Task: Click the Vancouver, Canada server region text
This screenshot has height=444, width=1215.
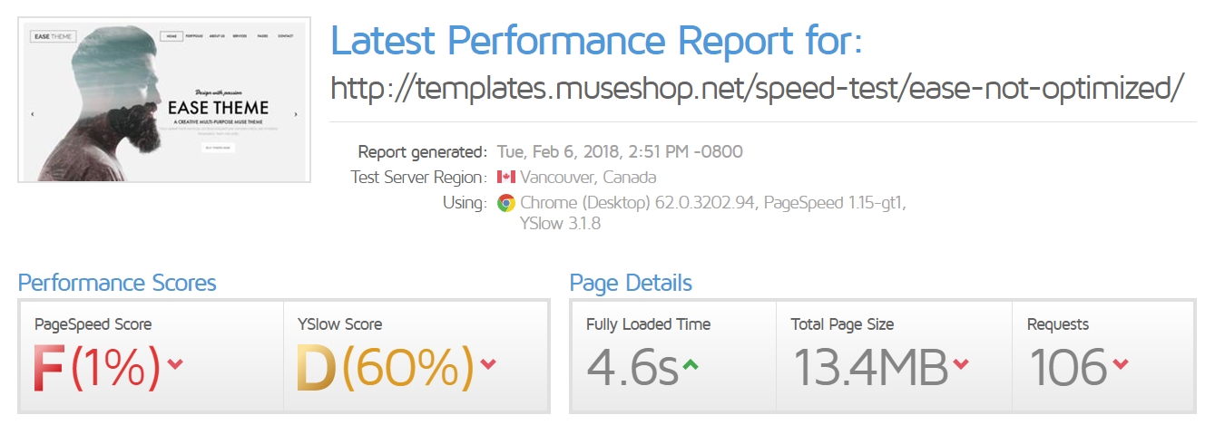Action: tap(588, 178)
